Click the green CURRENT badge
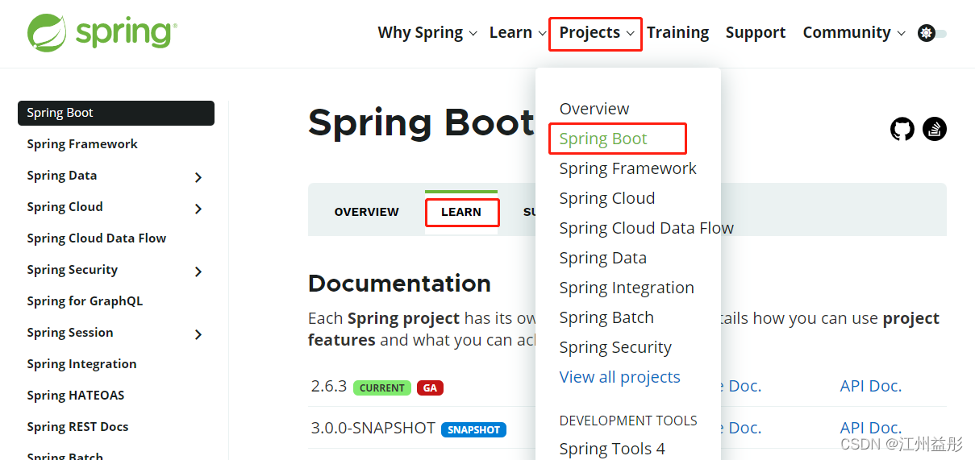 pyautogui.click(x=382, y=387)
